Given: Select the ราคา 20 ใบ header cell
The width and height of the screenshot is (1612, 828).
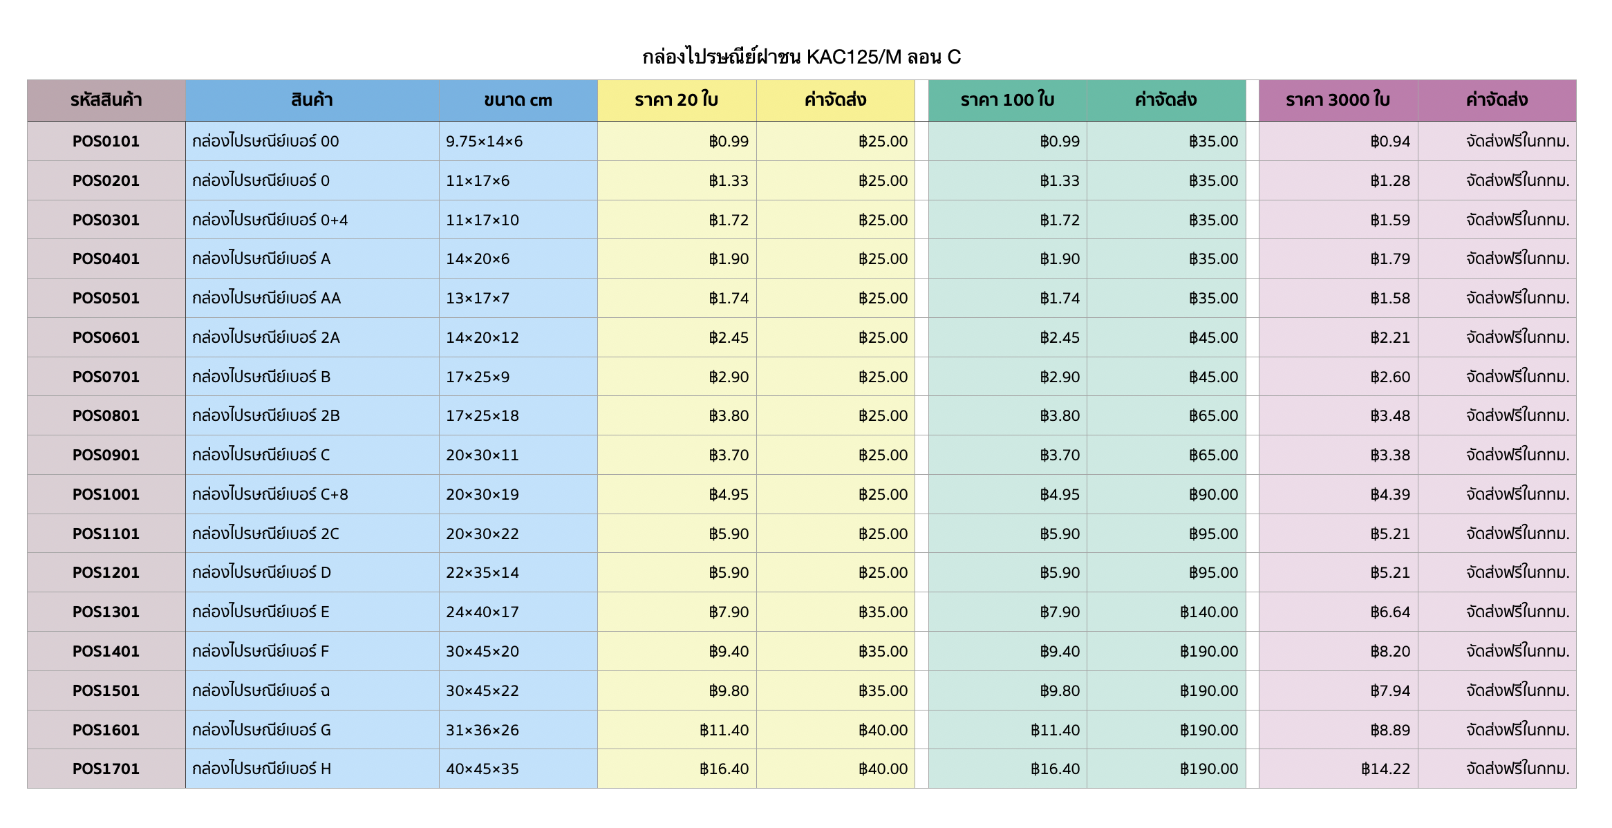Looking at the screenshot, I should (x=676, y=100).
